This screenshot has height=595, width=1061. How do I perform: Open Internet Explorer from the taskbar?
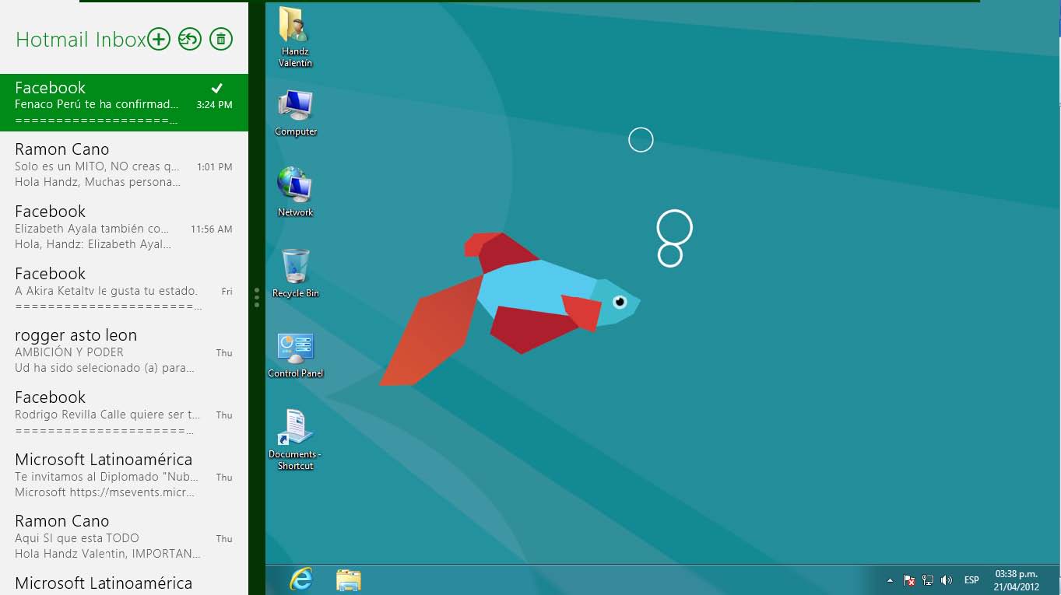pyautogui.click(x=301, y=579)
